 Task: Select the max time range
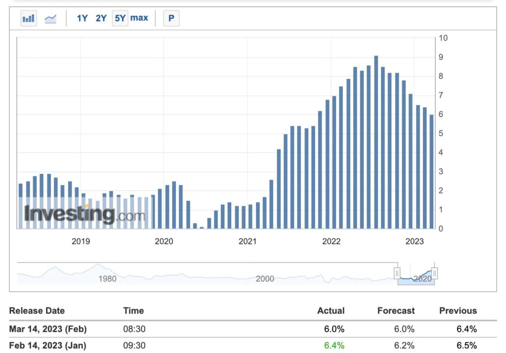click(139, 18)
